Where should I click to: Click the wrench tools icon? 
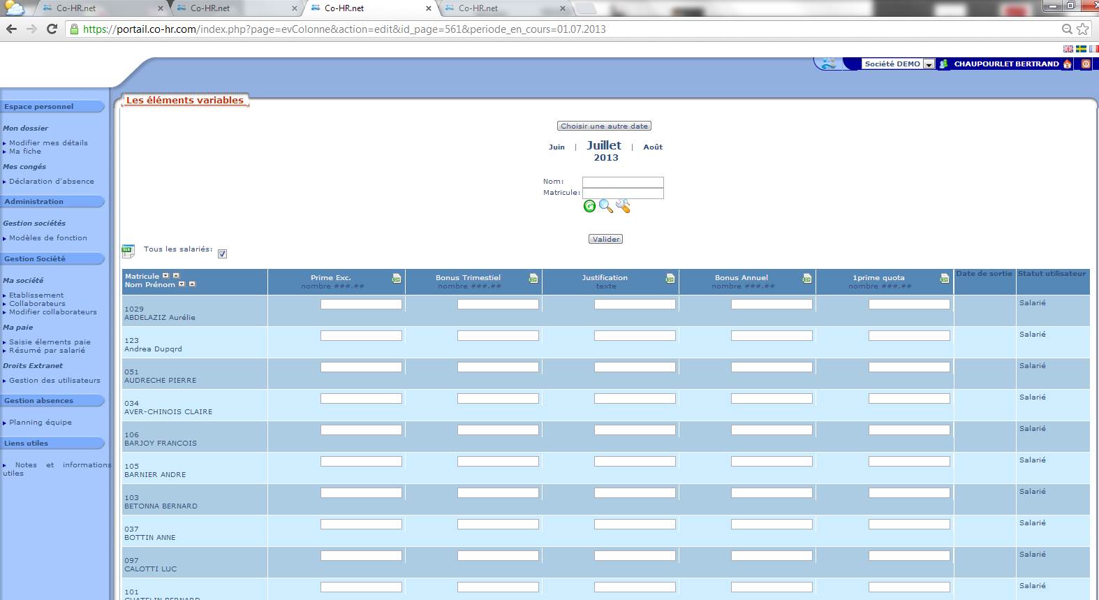[623, 206]
